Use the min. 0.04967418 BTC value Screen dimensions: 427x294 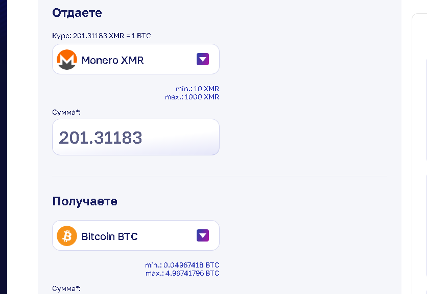[182, 265]
